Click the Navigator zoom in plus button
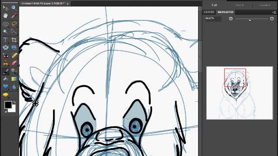Image resolution: width=278 pixels, height=156 pixels. [272, 18]
